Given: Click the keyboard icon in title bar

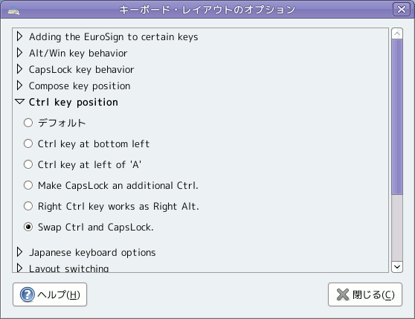Looking at the screenshot, I should click(x=13, y=10).
